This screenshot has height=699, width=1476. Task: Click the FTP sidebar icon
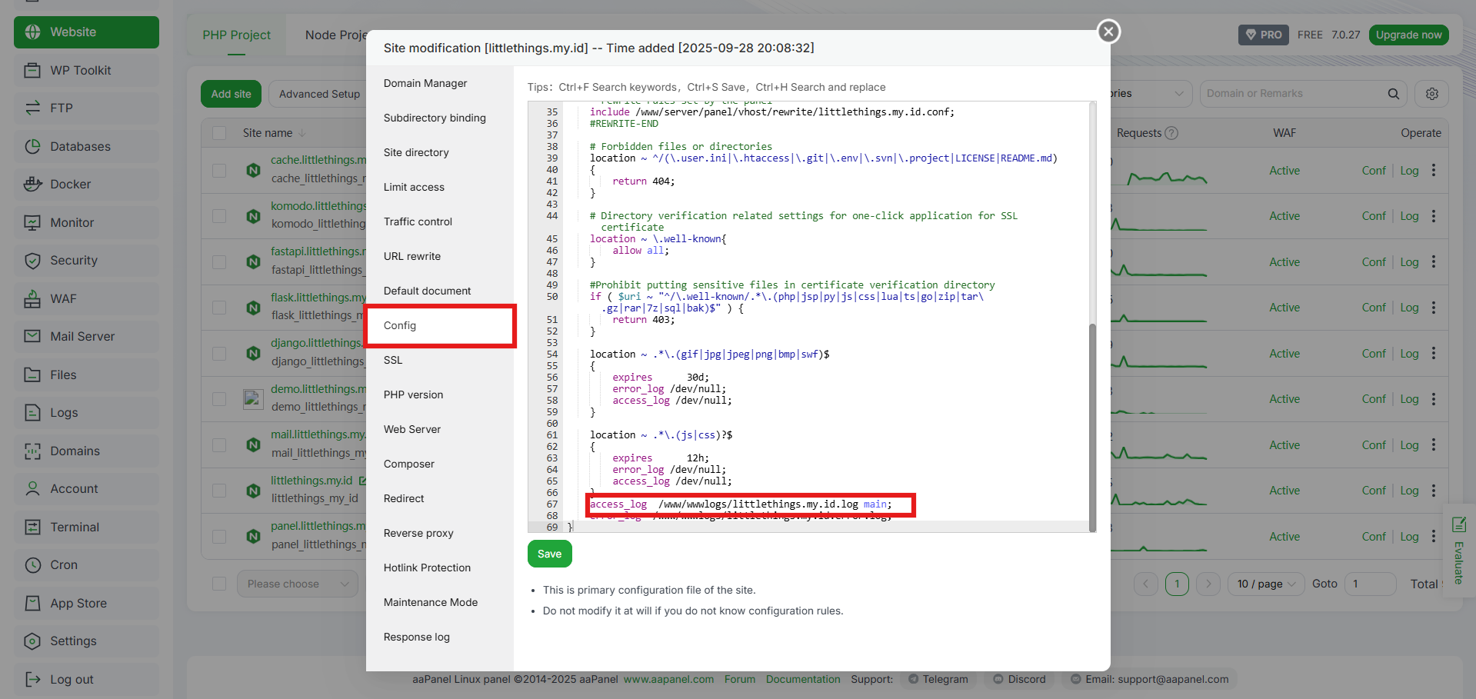pyautogui.click(x=32, y=108)
